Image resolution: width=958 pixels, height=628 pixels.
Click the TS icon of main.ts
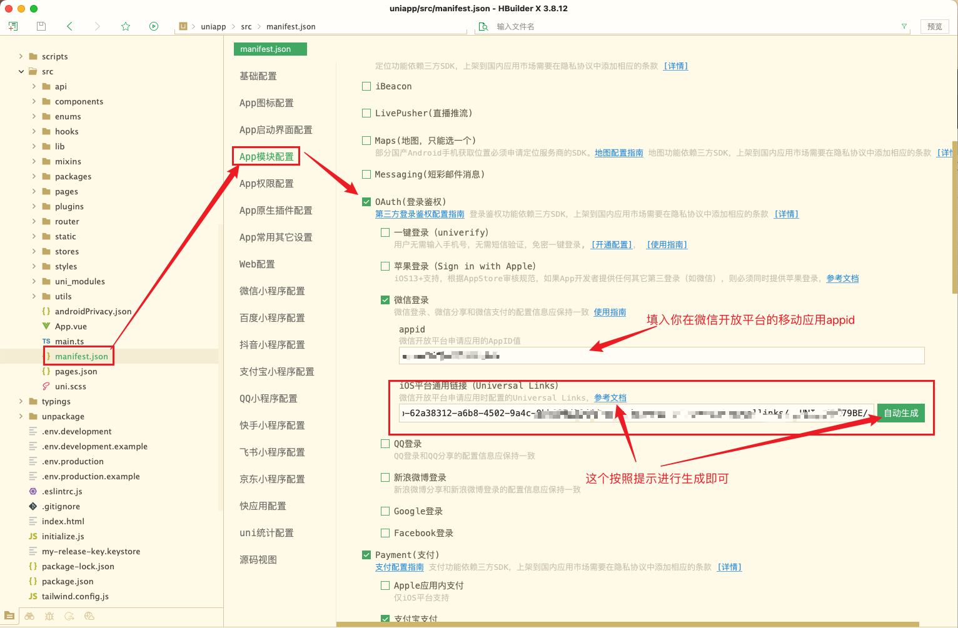(x=46, y=341)
